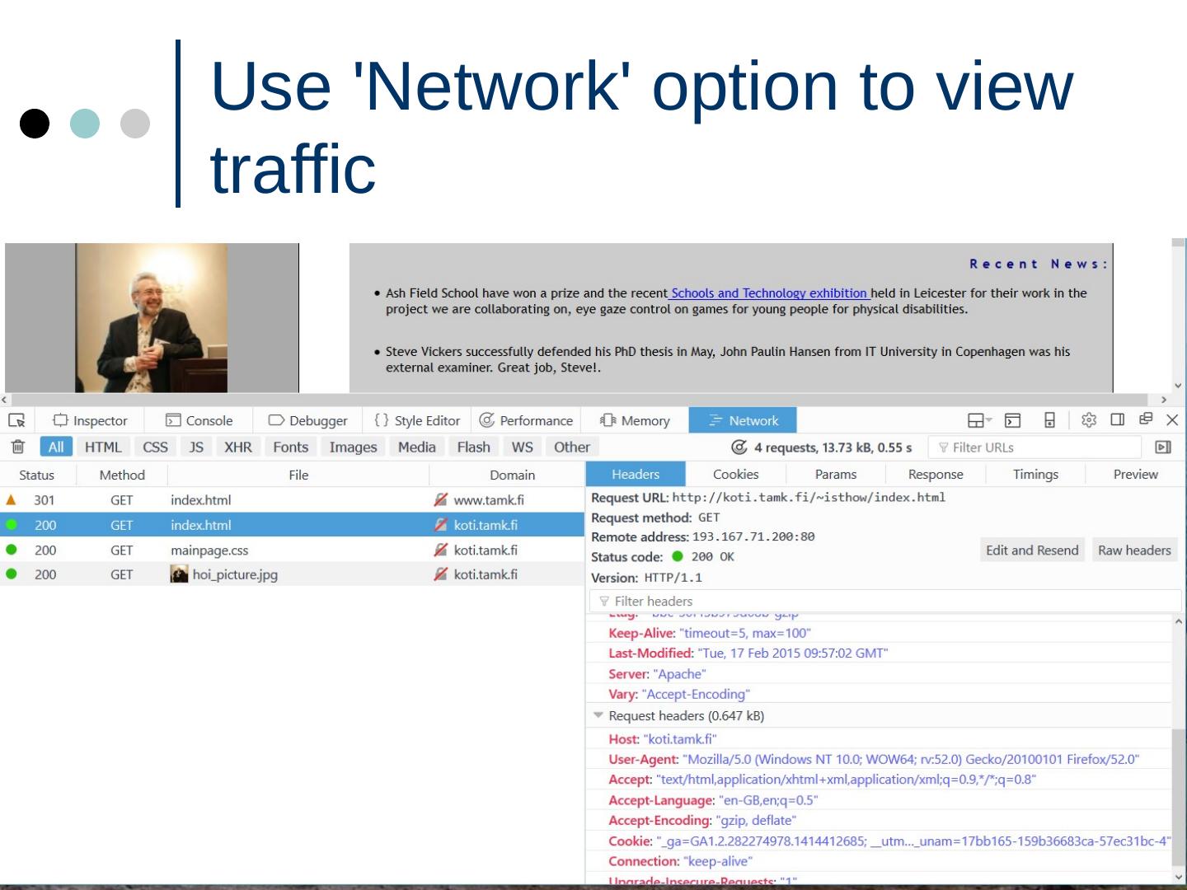Viewport: 1187px width, 890px height.
Task: Open the Debugger tab
Action: click(x=308, y=420)
